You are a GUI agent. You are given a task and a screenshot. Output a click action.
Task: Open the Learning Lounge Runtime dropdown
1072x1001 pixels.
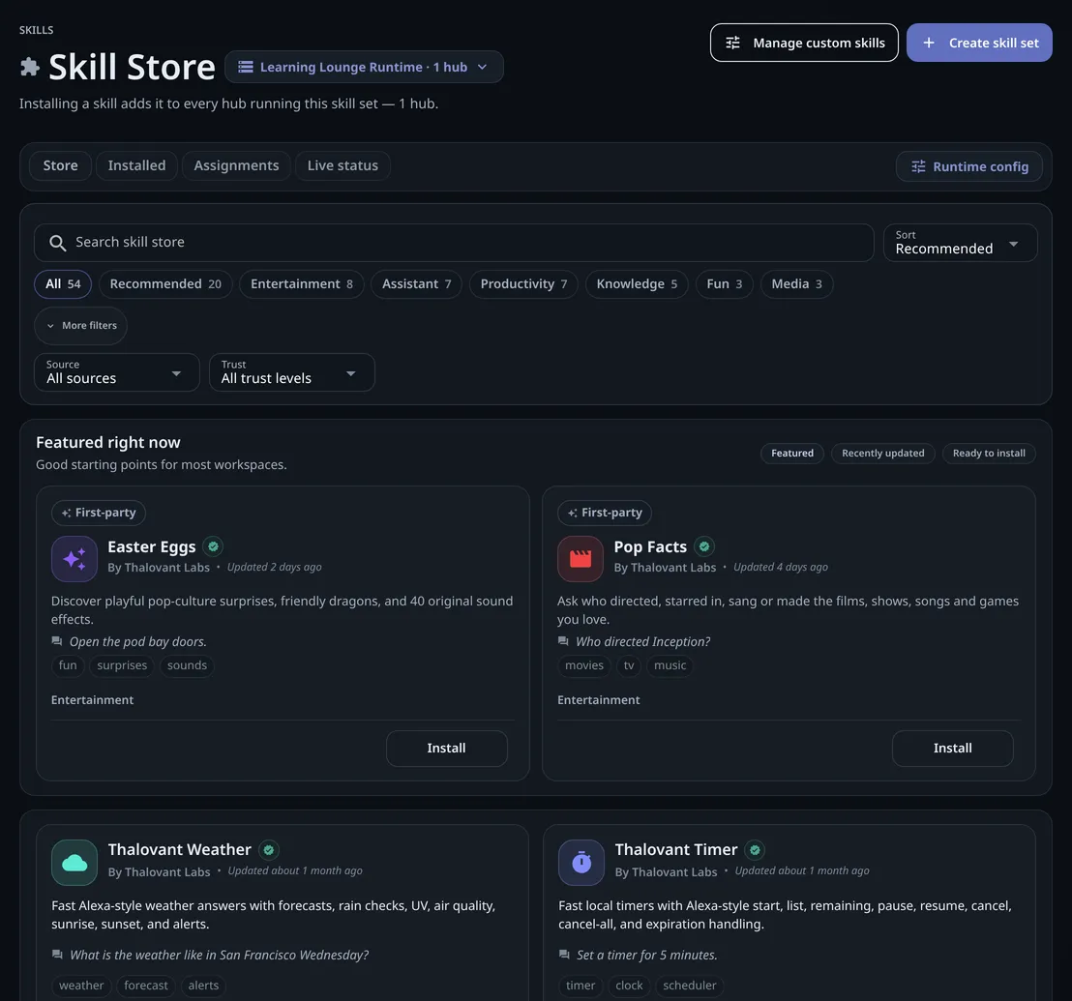click(x=364, y=67)
